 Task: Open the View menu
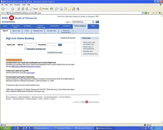(x=11, y=5)
